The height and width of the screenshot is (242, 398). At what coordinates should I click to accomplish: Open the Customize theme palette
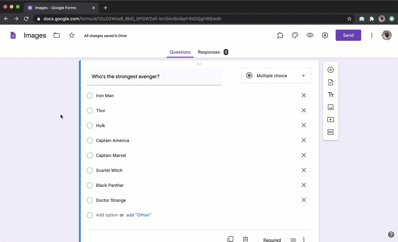pyautogui.click(x=295, y=35)
